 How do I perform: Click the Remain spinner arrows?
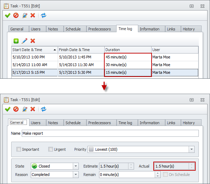coord(157,175)
